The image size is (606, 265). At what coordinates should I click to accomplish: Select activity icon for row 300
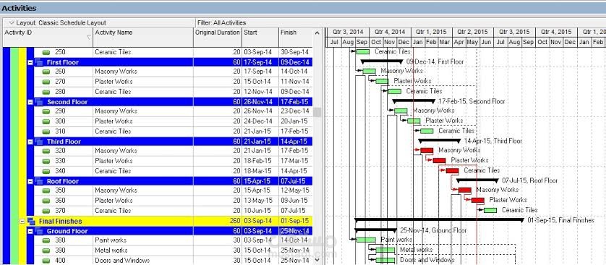tap(46, 122)
